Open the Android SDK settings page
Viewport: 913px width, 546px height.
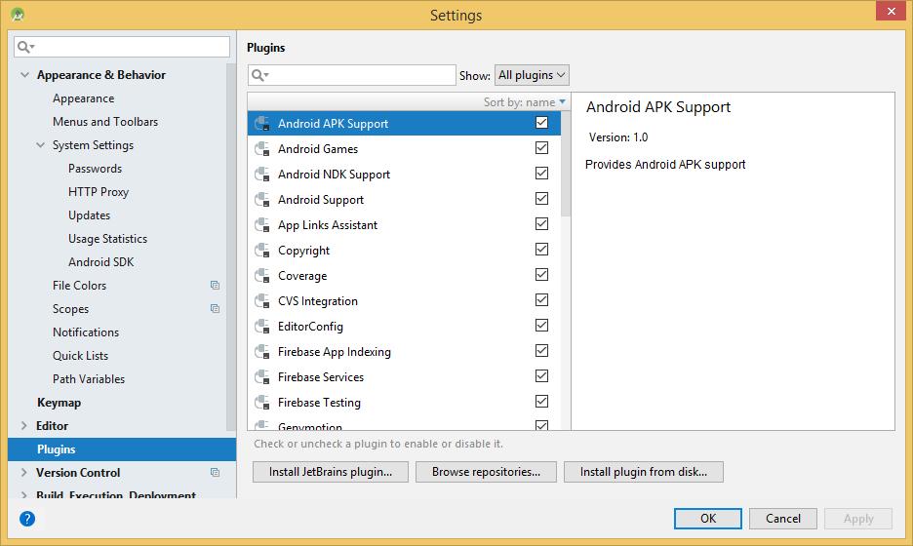click(x=101, y=262)
